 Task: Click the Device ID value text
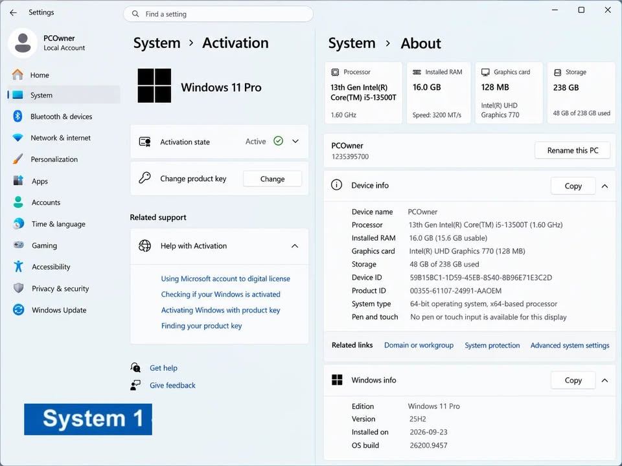point(481,278)
